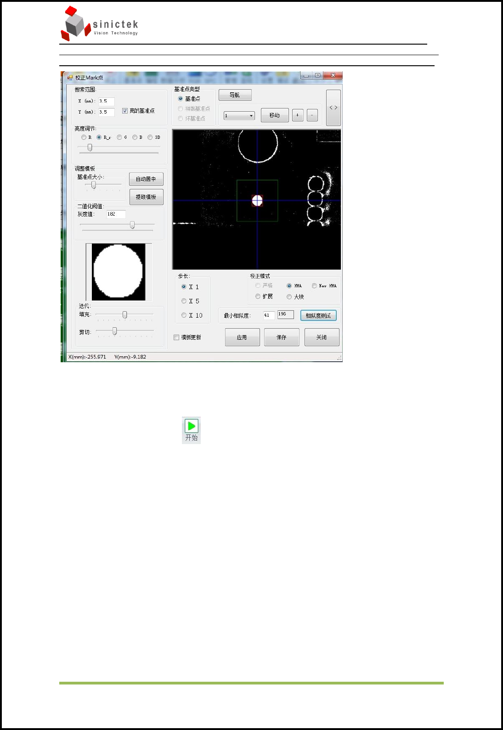Select 扩展 correction mode
503x730 pixels.
point(258,297)
